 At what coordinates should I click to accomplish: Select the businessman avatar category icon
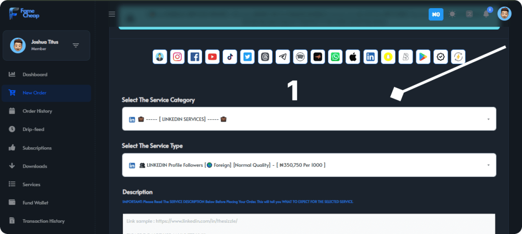[x=160, y=57]
